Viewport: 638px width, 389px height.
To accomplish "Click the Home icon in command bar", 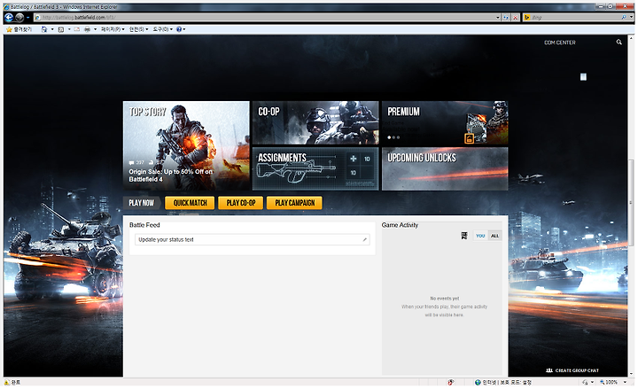I will 44,29.
